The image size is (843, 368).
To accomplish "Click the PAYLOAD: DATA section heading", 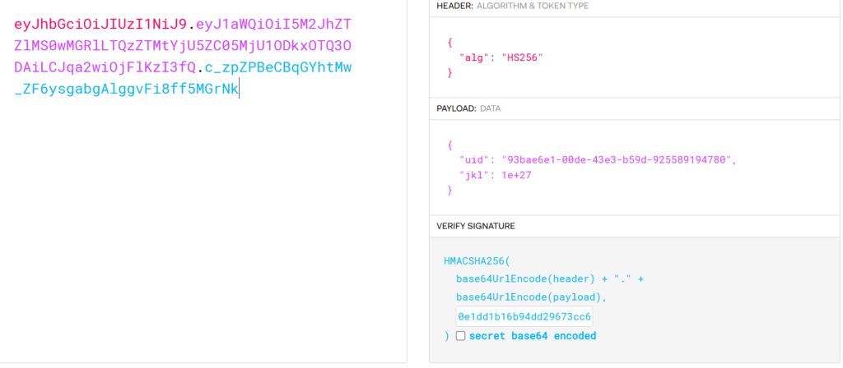I will click(468, 108).
